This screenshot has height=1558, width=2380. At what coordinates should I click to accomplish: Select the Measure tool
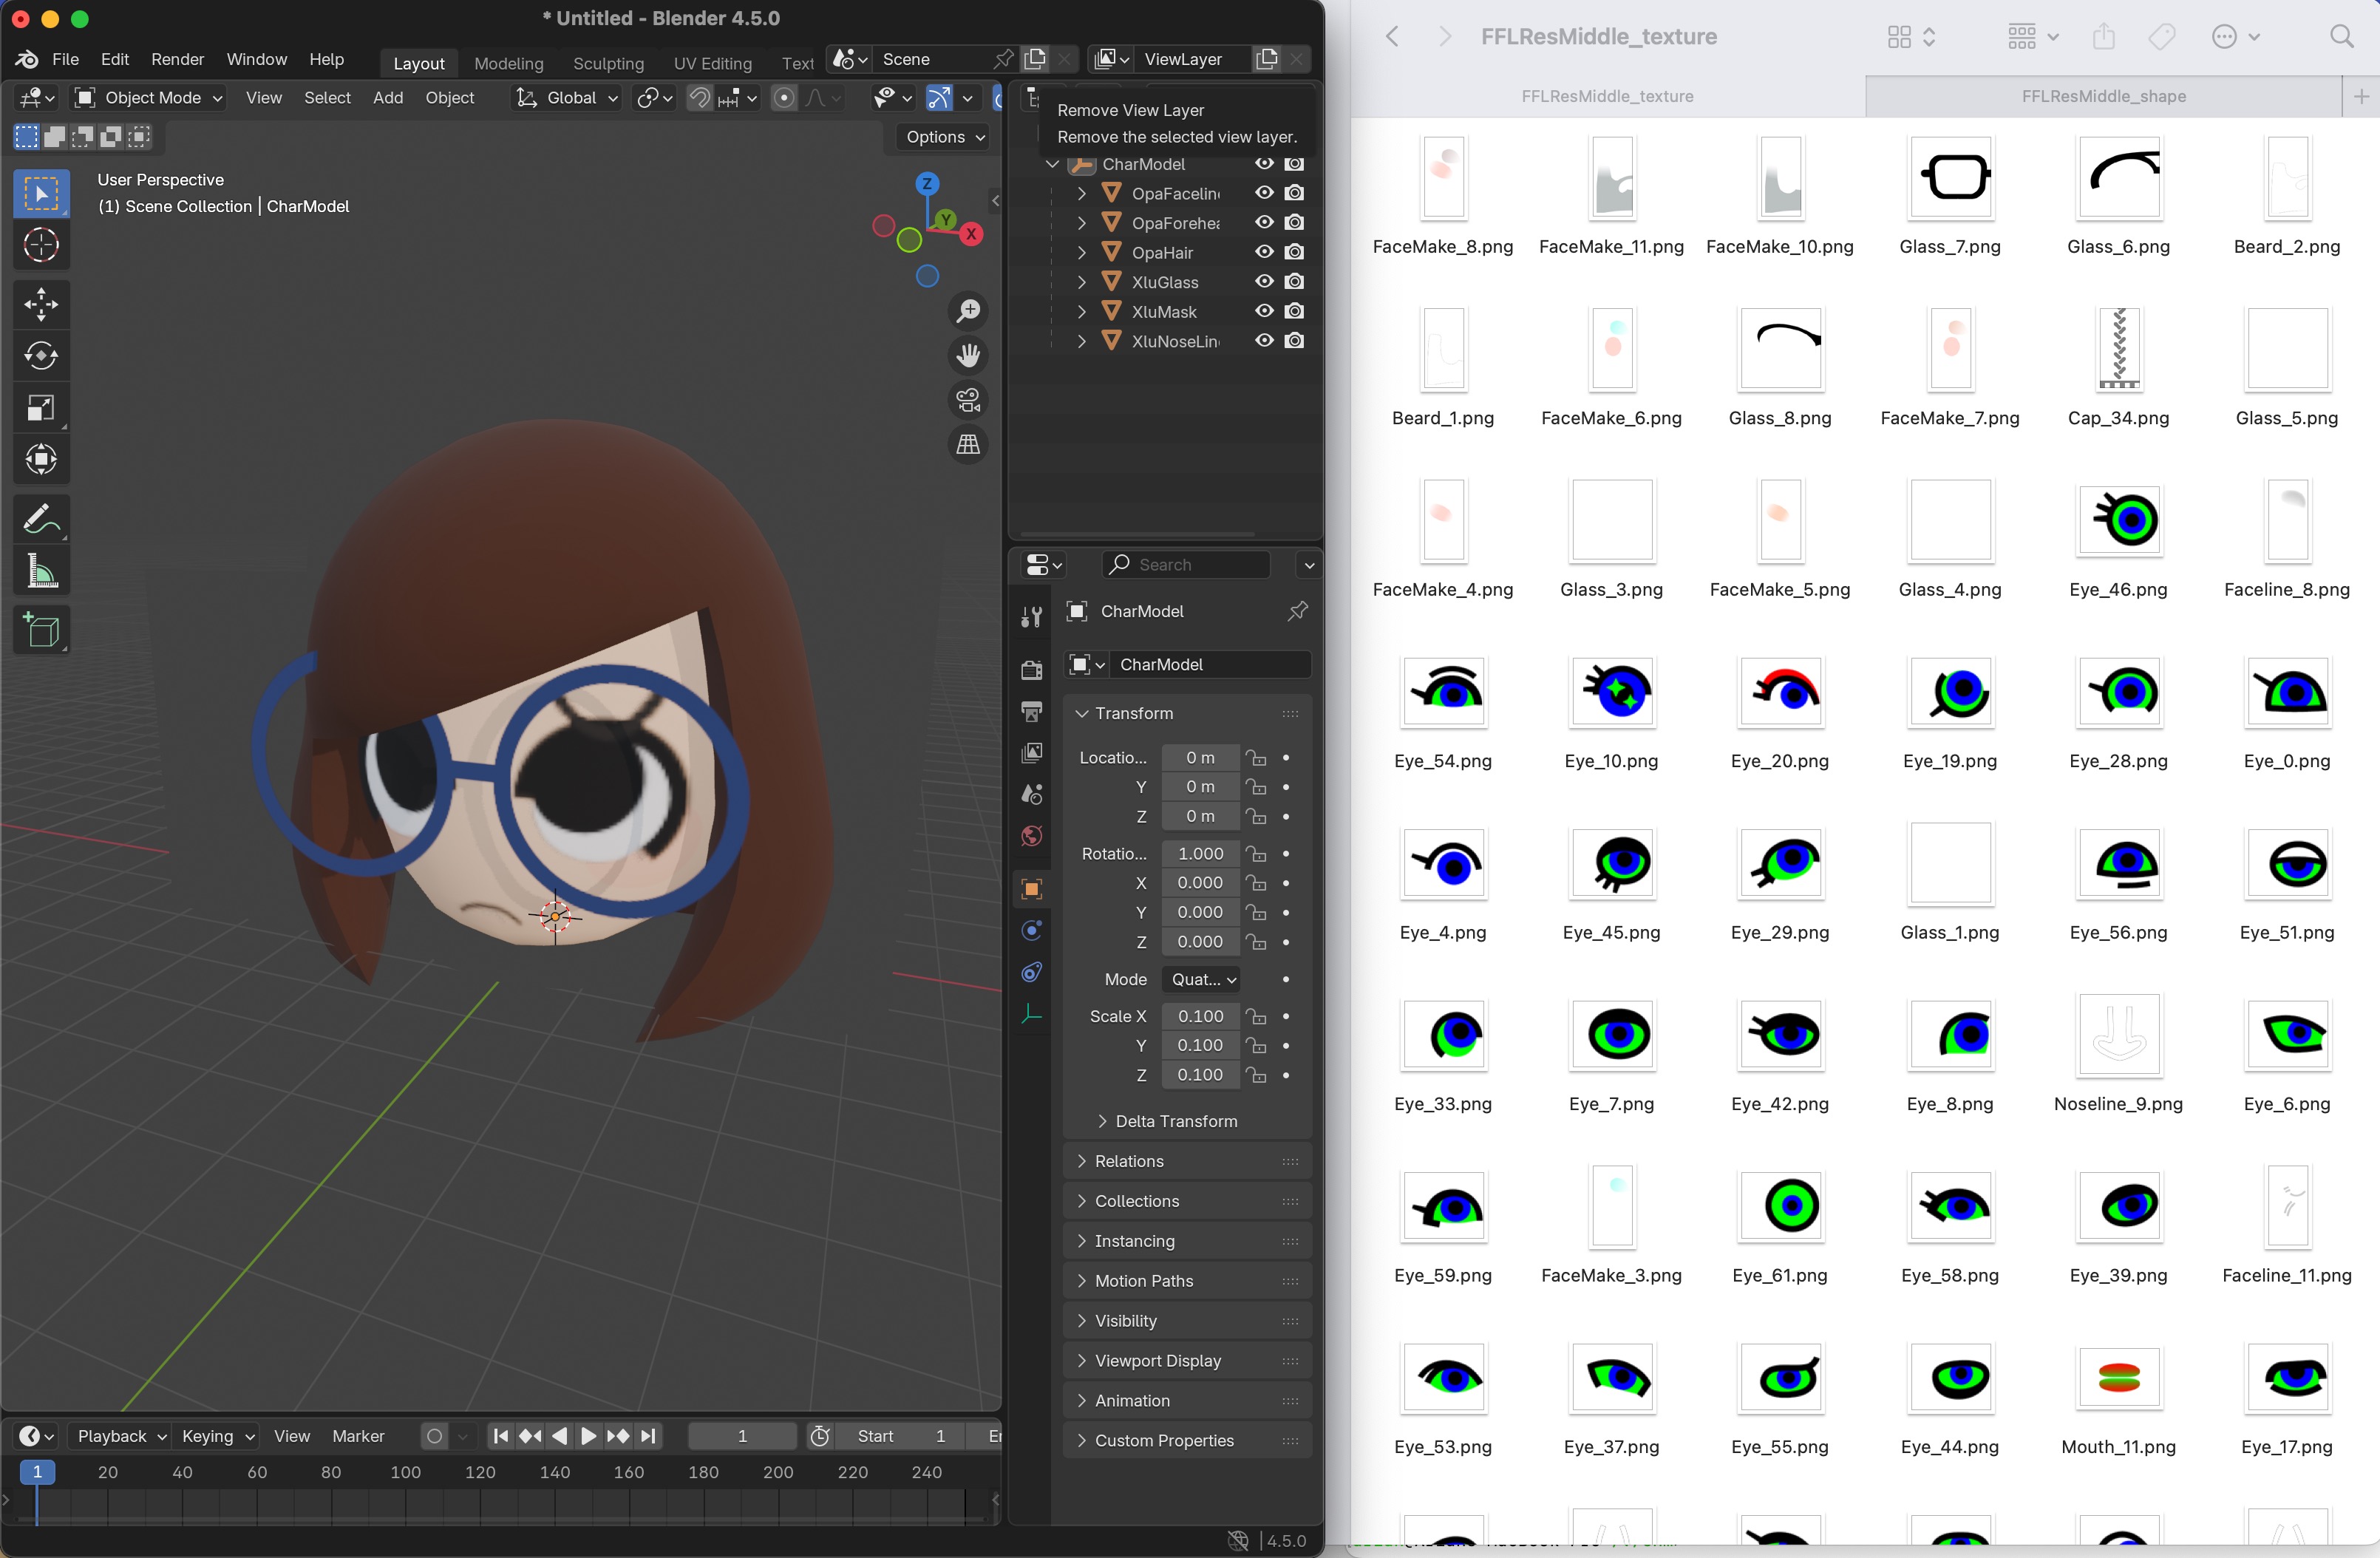(x=41, y=572)
